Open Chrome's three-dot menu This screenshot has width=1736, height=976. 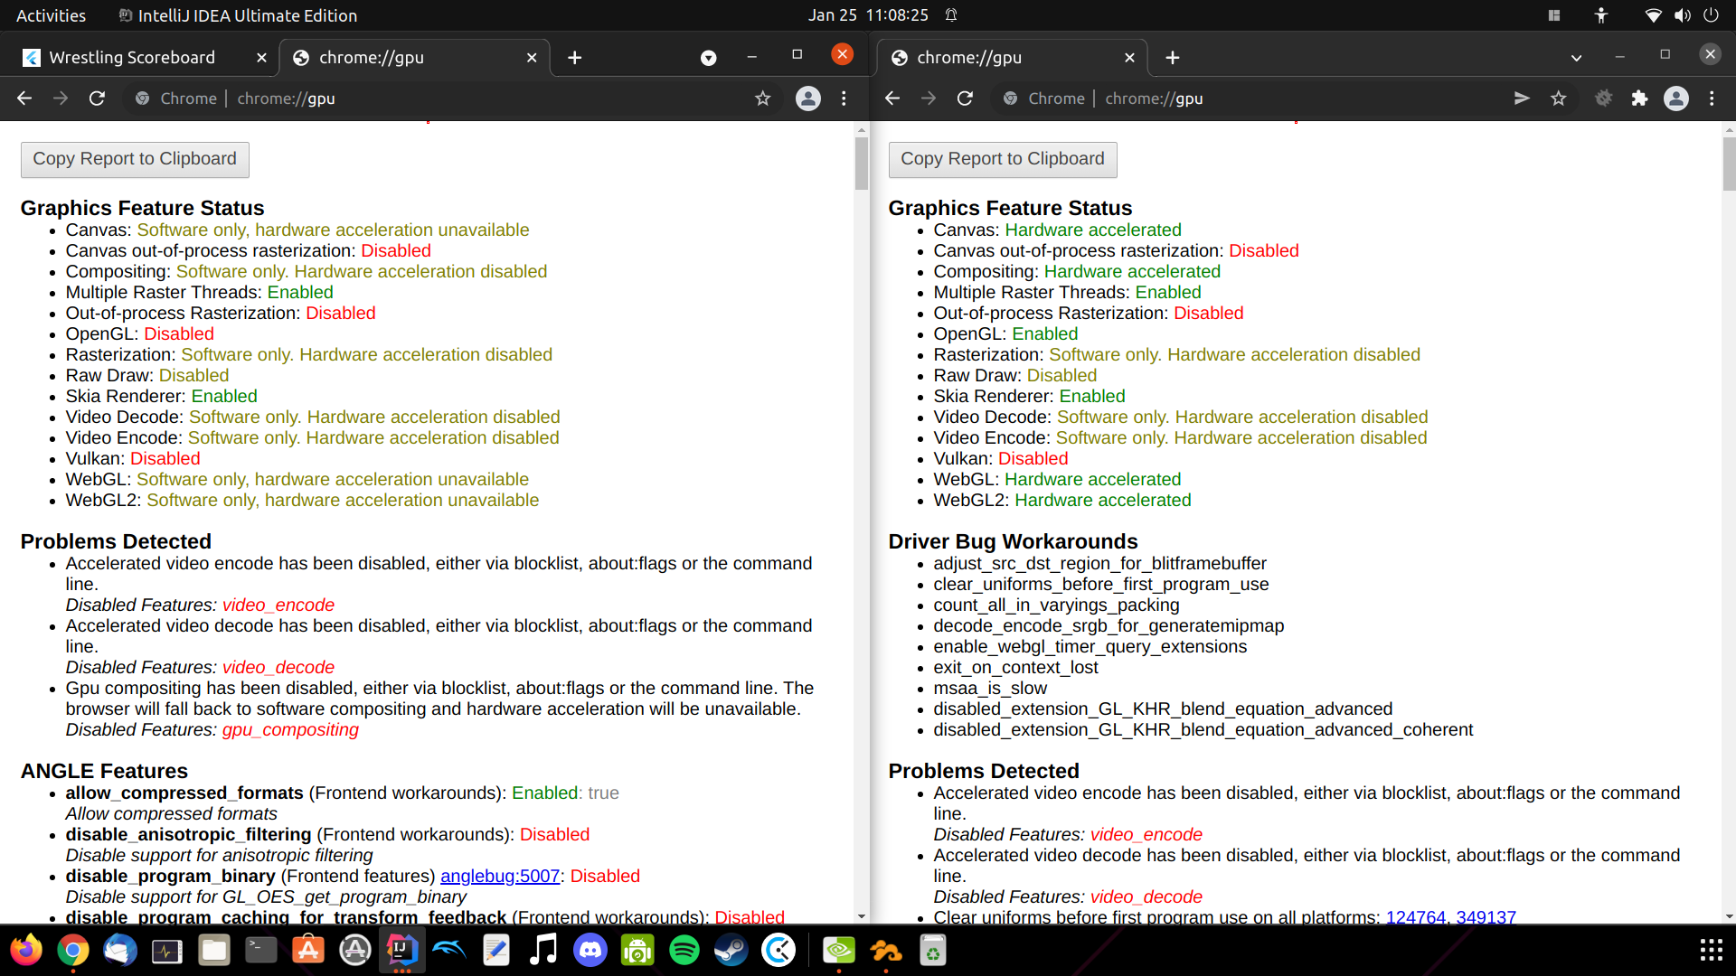(x=1712, y=99)
